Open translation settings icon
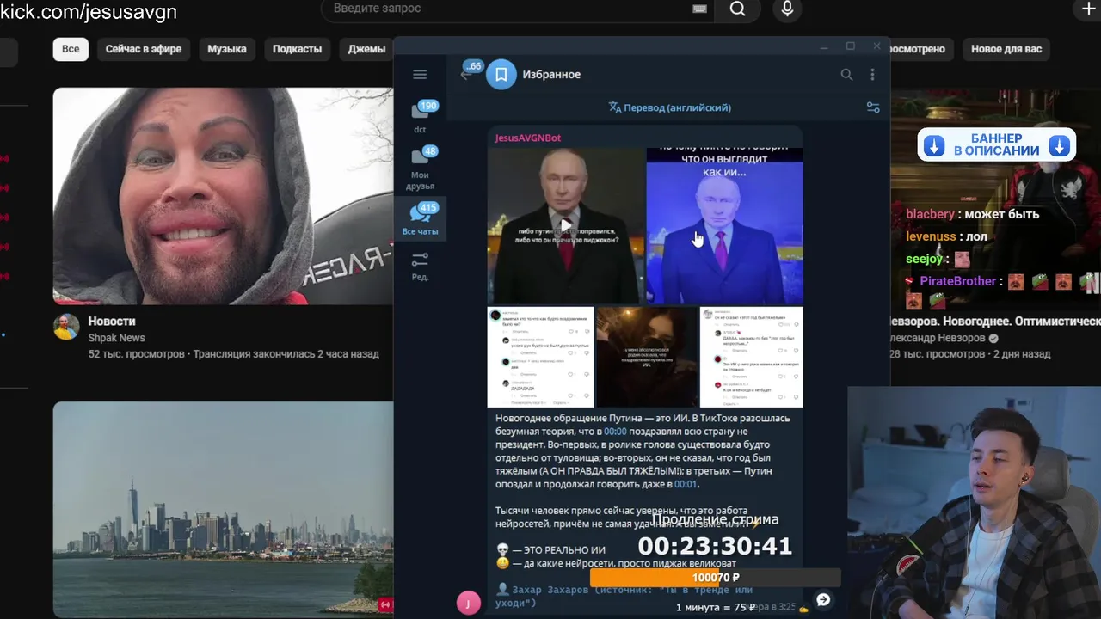The height and width of the screenshot is (619, 1101). (x=872, y=107)
